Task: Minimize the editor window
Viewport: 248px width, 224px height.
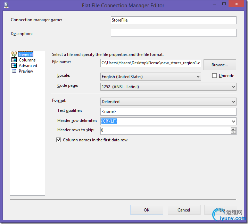Action: [x=214, y=5]
